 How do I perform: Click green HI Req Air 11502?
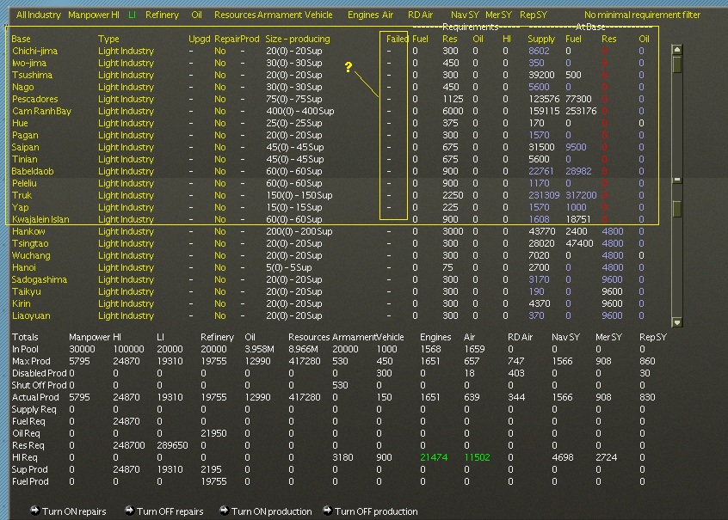pos(477,457)
